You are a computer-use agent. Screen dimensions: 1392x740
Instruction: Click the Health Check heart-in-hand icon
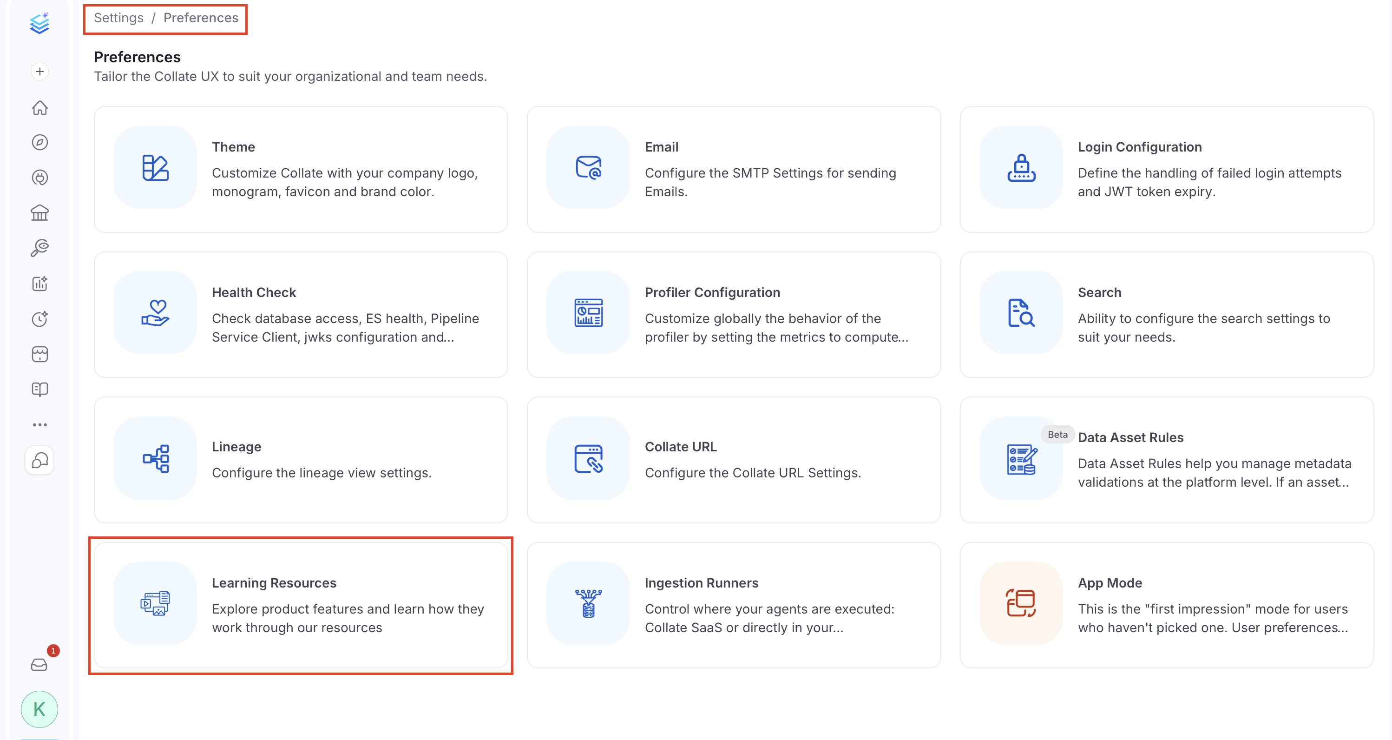coord(155,312)
